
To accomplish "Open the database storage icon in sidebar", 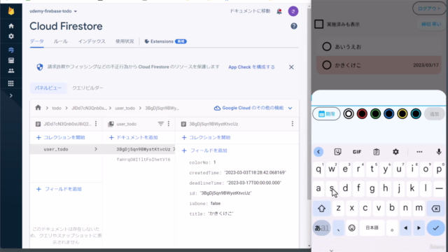I will (11, 60).
